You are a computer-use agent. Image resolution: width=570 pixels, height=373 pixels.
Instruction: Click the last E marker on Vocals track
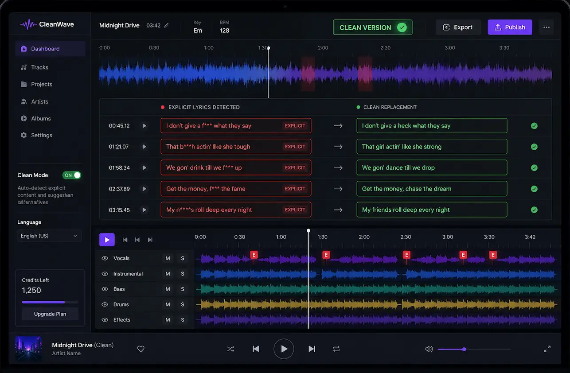click(493, 255)
